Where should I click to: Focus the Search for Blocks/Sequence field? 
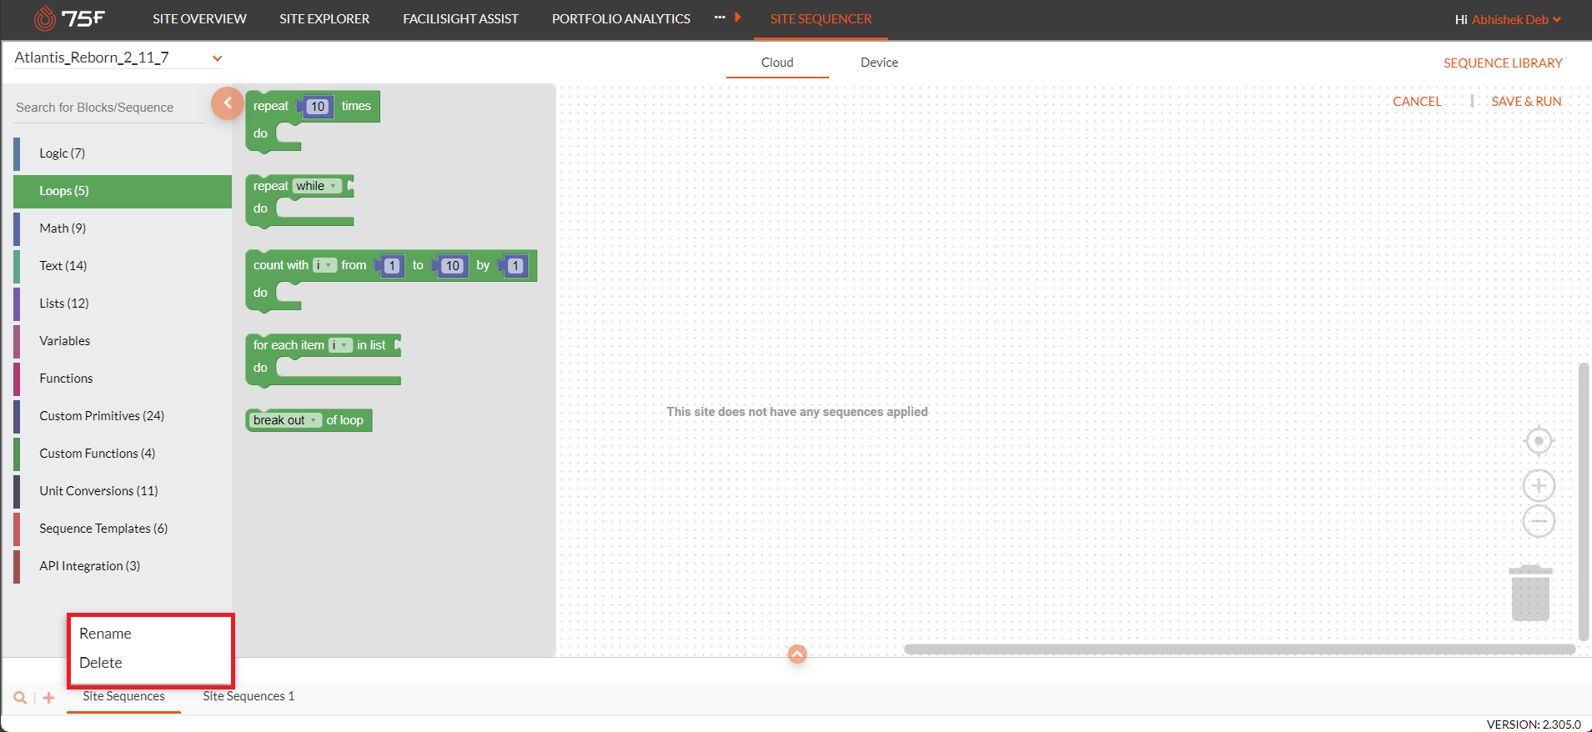[x=109, y=108]
